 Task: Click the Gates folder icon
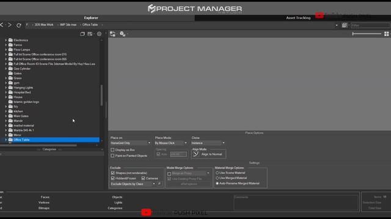click(x=10, y=73)
